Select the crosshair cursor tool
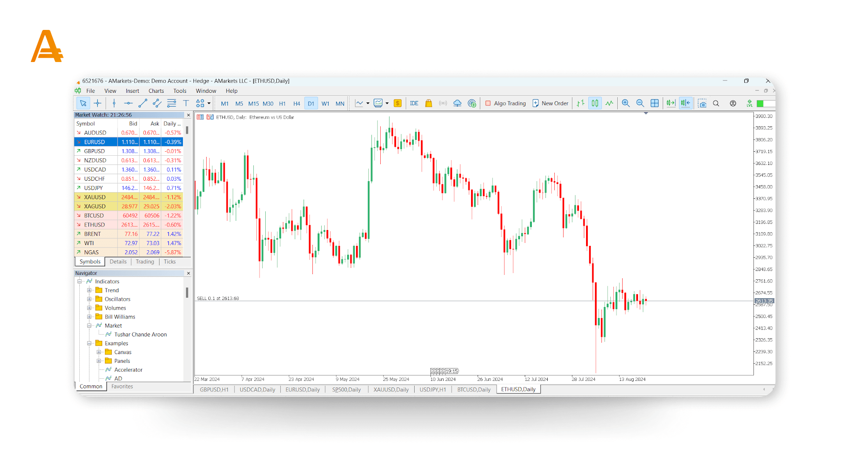The width and height of the screenshot is (846, 475). click(x=97, y=103)
